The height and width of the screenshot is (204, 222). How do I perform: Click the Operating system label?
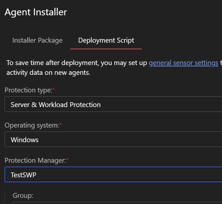[x=31, y=125]
